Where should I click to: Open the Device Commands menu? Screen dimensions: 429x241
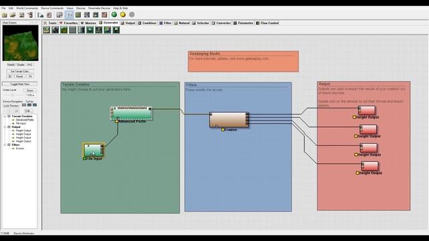[x=52, y=8]
